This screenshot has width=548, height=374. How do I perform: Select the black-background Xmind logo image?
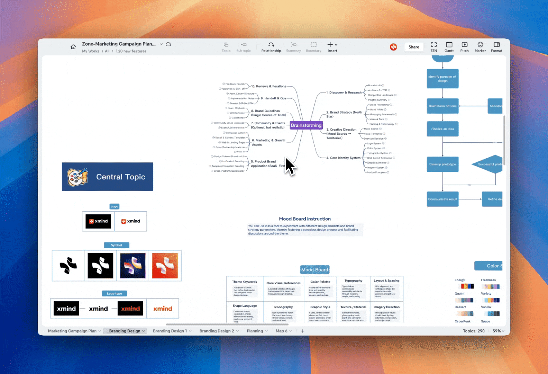[98, 221]
